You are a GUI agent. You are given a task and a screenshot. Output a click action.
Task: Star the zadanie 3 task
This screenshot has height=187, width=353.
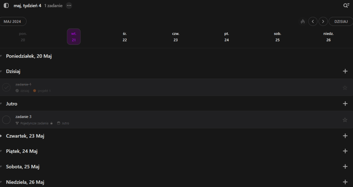345,120
